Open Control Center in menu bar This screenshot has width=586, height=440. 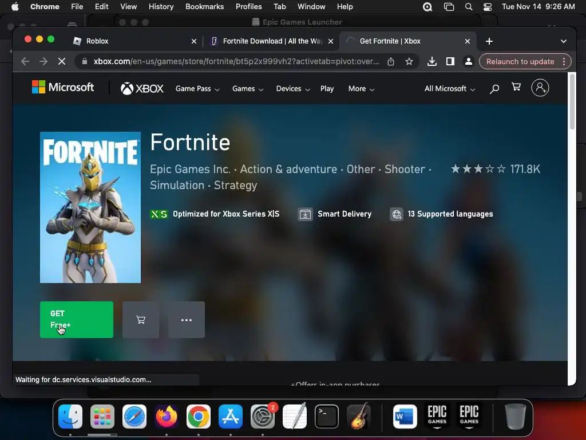488,7
